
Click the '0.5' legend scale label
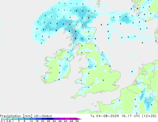[x=8, y=121]
